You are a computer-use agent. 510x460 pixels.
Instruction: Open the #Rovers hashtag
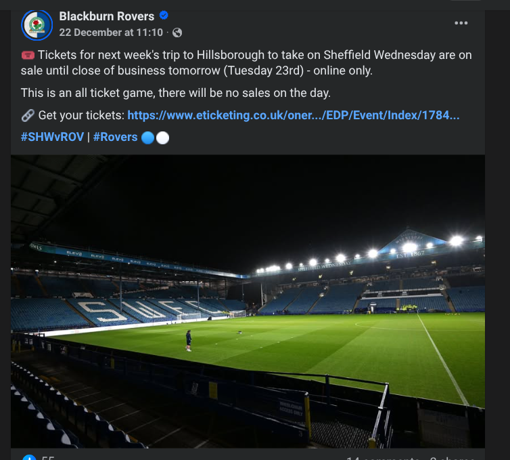(116, 137)
